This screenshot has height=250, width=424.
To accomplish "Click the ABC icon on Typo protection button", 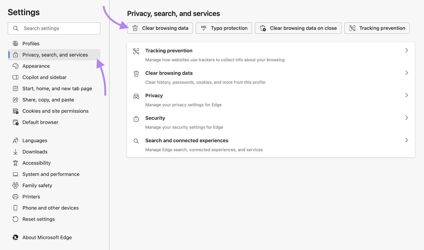I will coord(204,28).
